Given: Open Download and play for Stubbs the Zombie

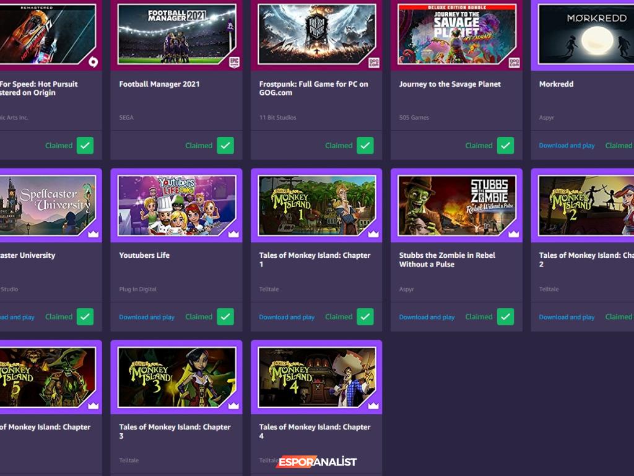Looking at the screenshot, I should click(427, 317).
